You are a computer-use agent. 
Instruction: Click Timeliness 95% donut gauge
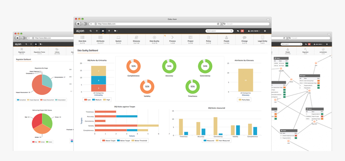click(x=193, y=87)
